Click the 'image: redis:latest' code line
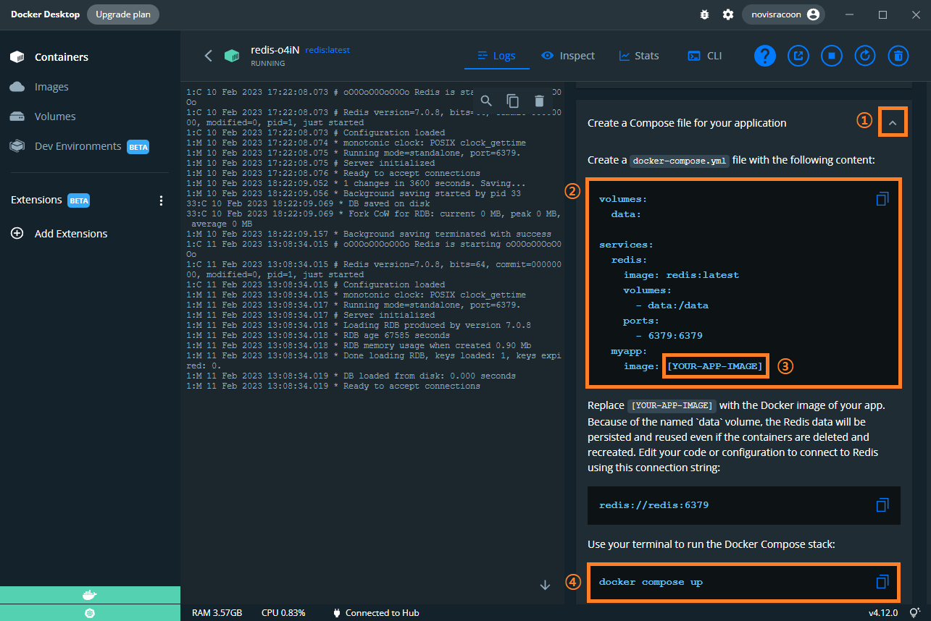 point(681,275)
